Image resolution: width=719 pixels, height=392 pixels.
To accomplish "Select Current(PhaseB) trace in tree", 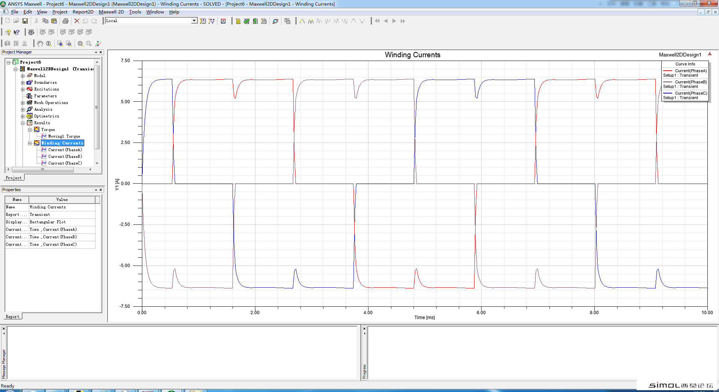I will click(65, 156).
